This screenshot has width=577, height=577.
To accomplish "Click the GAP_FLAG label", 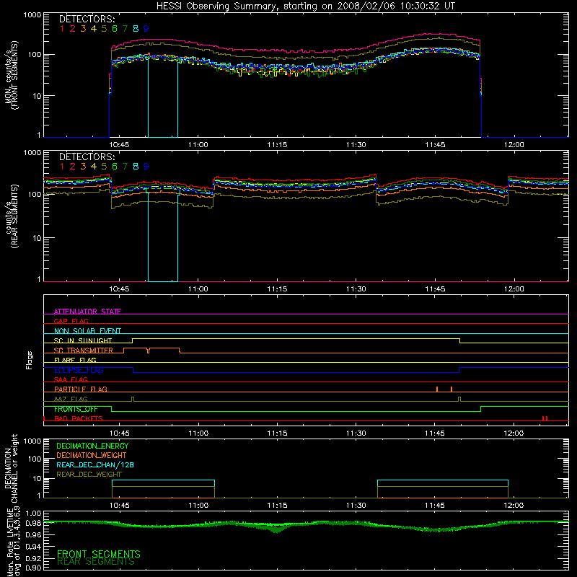I will click(x=71, y=321).
